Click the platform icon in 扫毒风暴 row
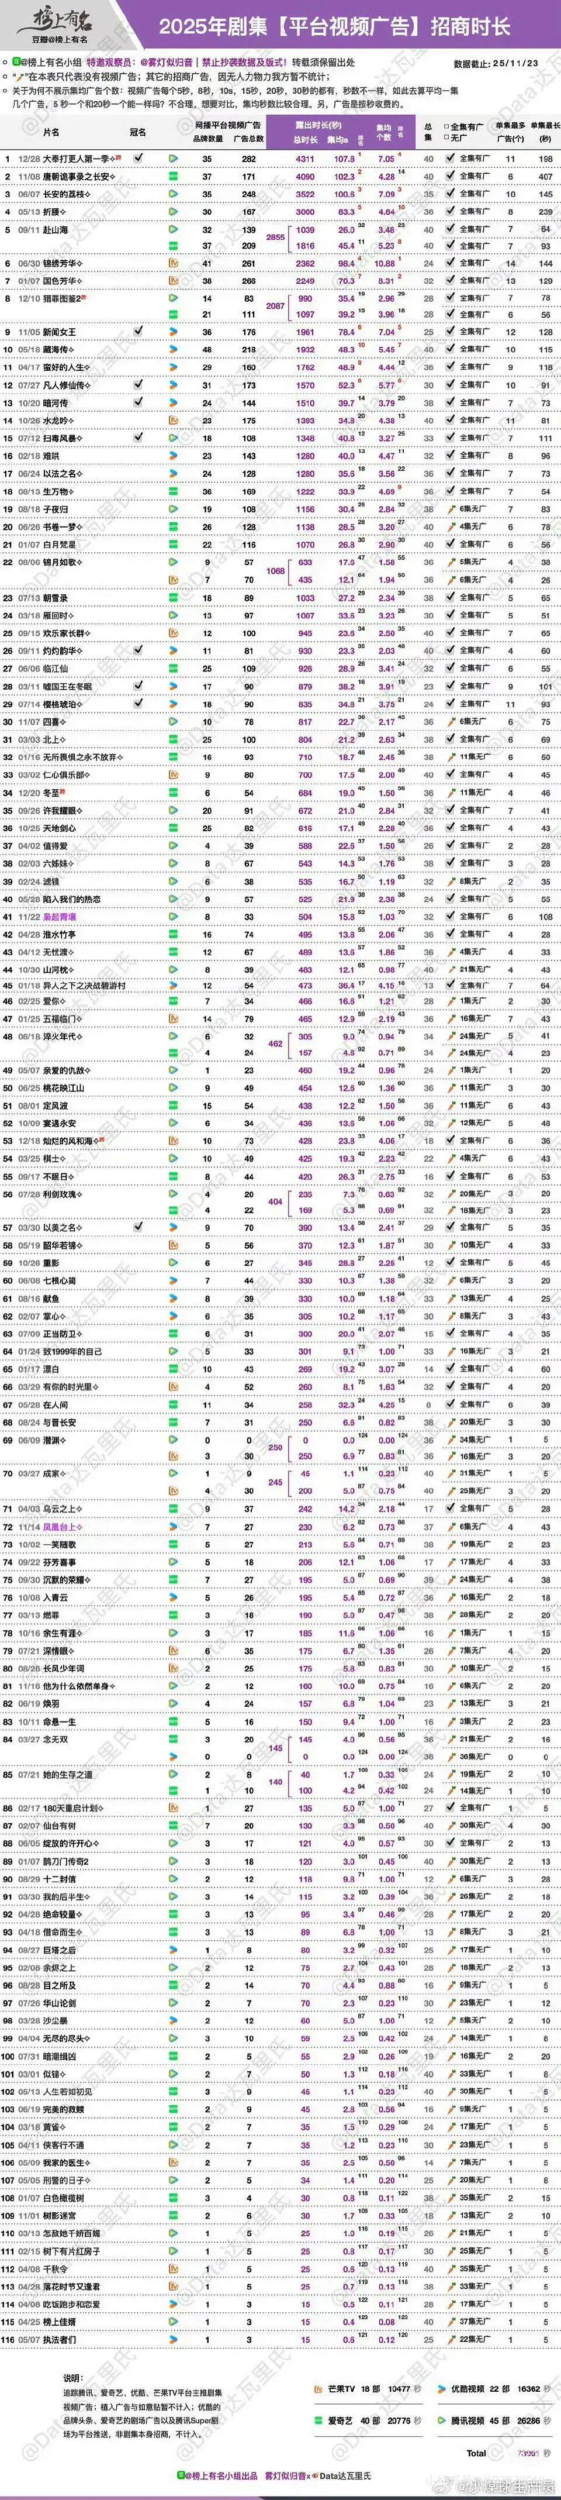The width and height of the screenshot is (561, 2500). pos(174,438)
